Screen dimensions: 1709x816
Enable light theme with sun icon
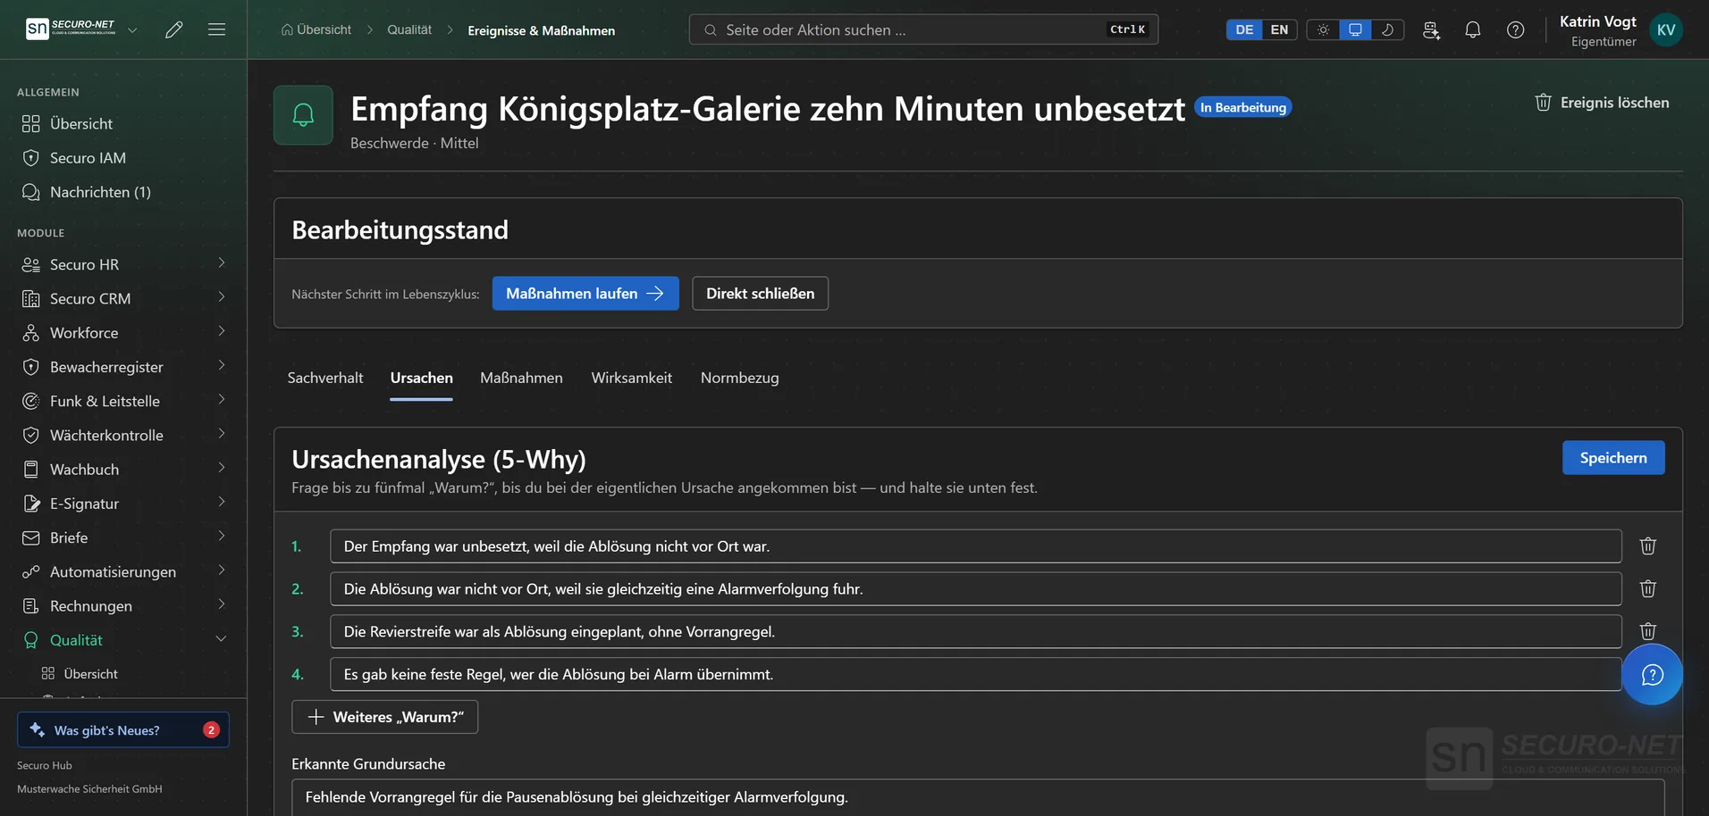[x=1323, y=29]
